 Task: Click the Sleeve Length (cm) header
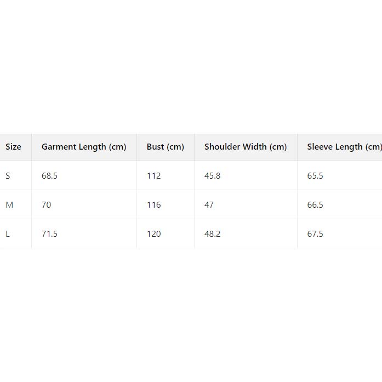coord(344,147)
